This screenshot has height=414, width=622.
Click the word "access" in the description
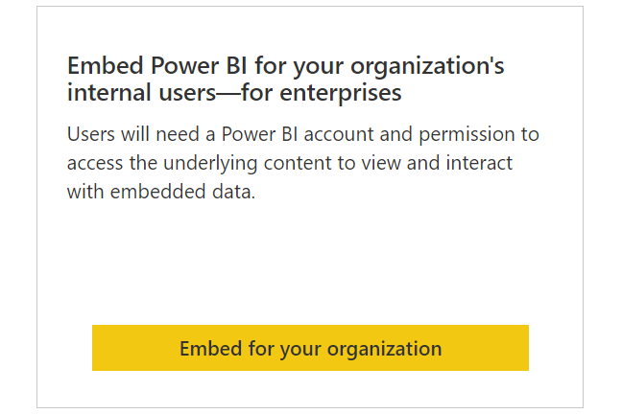click(x=95, y=162)
